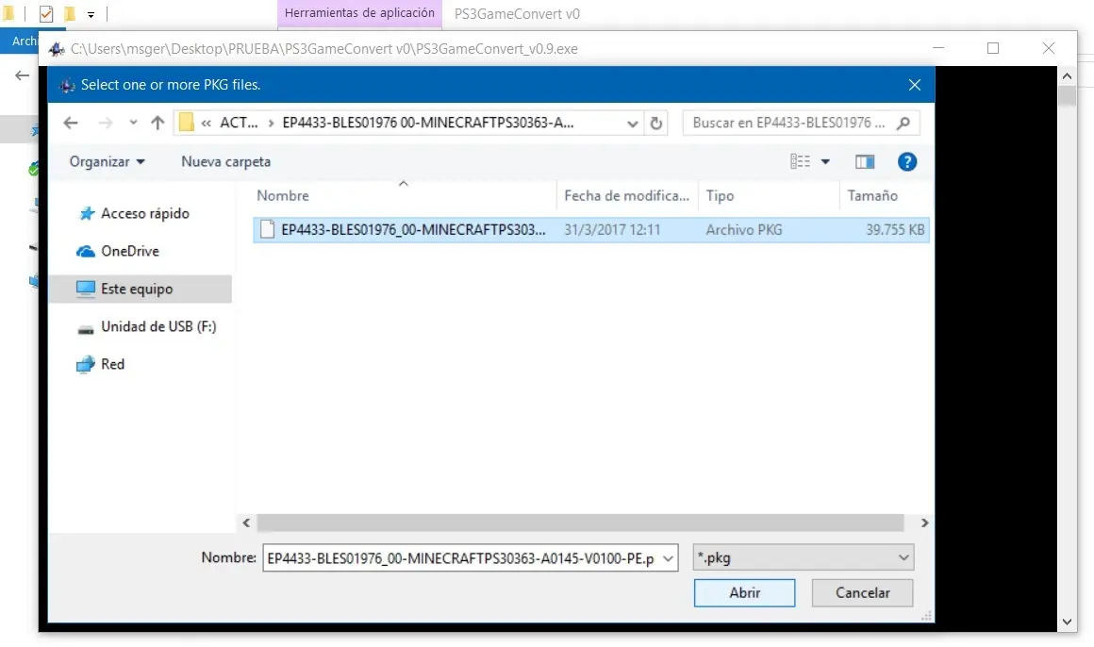The image size is (1094, 647).
Task: Expand the filename history dropdown
Action: coord(668,557)
